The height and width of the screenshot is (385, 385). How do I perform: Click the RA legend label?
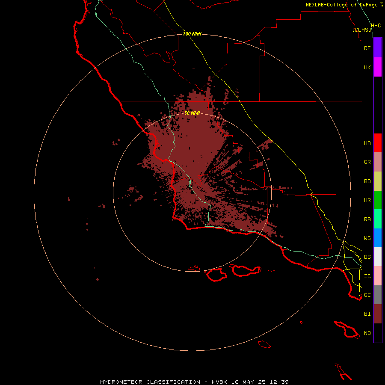[x=367, y=219]
